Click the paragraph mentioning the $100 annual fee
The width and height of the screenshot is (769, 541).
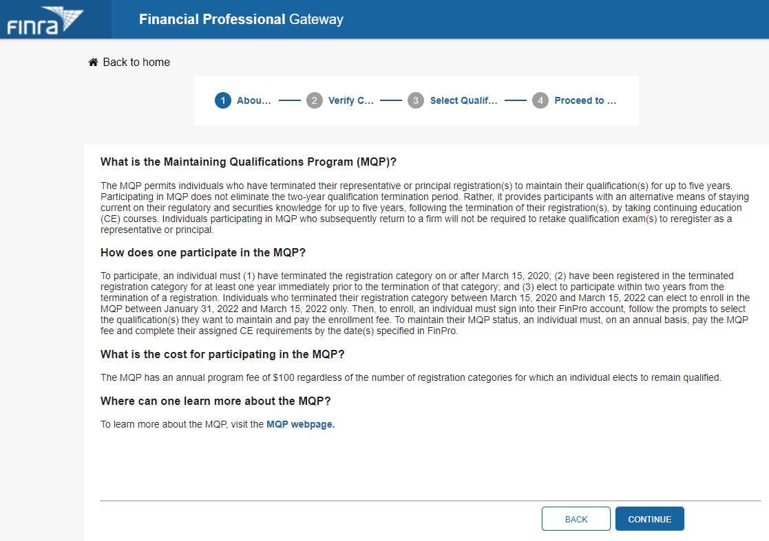pos(410,377)
